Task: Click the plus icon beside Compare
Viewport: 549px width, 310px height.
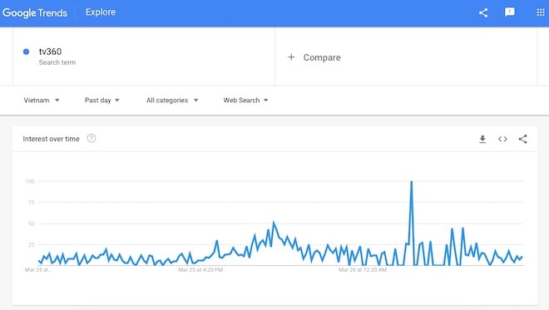Action: [x=291, y=57]
